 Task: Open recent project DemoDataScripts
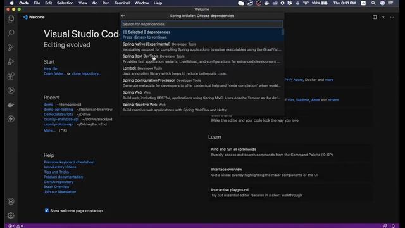58,114
